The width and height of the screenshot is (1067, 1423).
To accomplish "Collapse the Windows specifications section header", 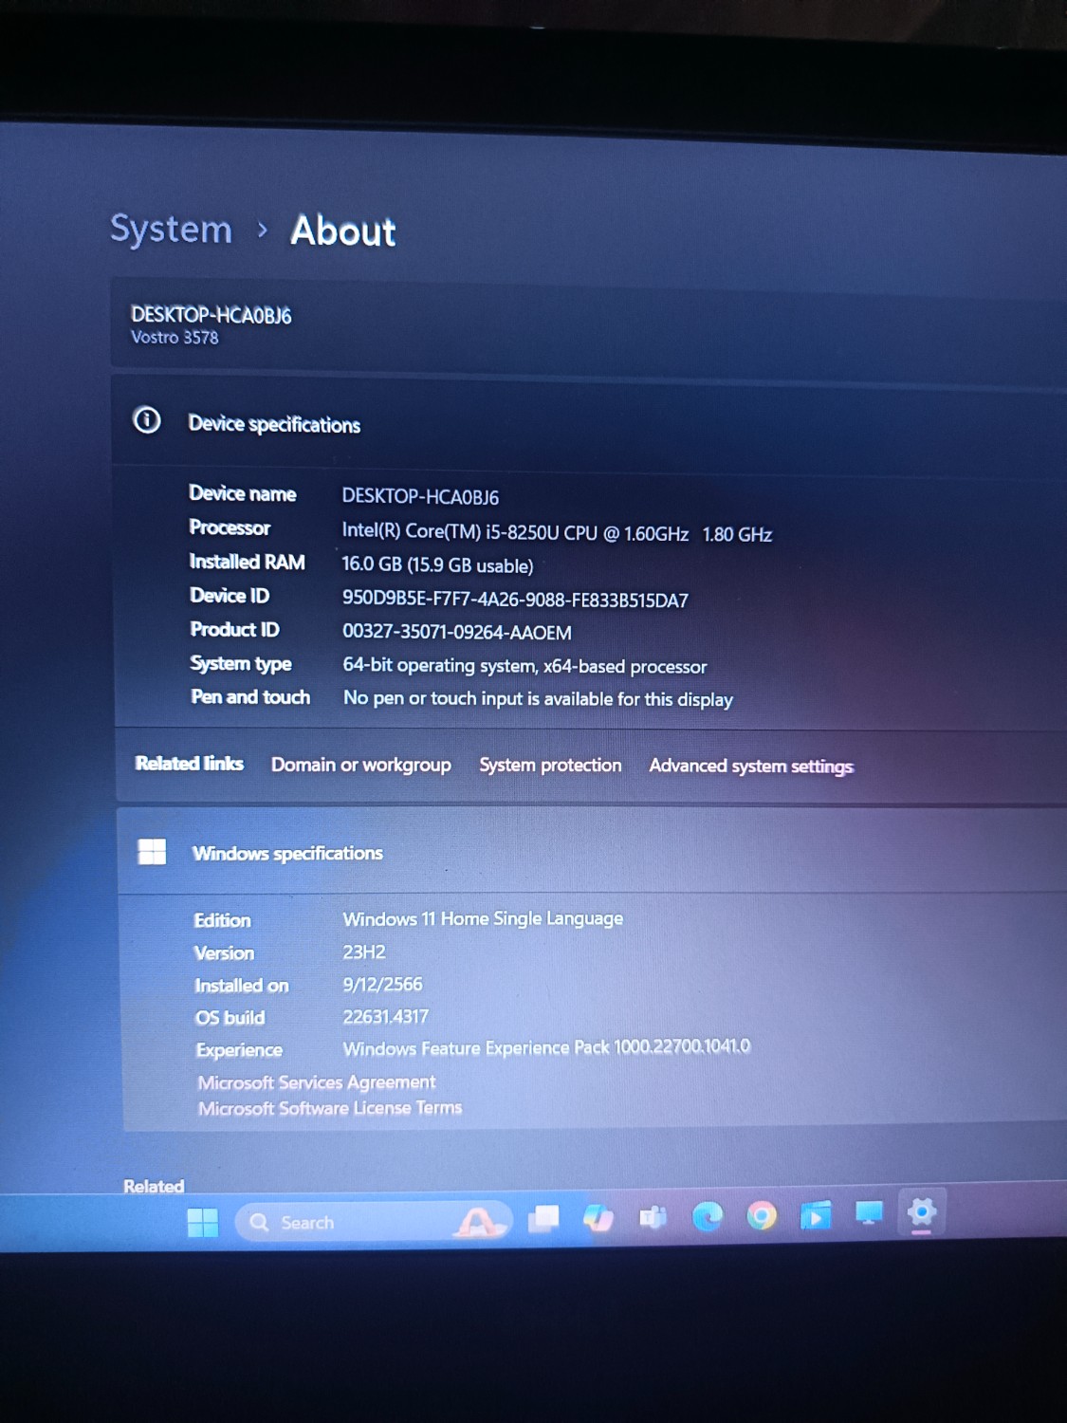I will (592, 851).
